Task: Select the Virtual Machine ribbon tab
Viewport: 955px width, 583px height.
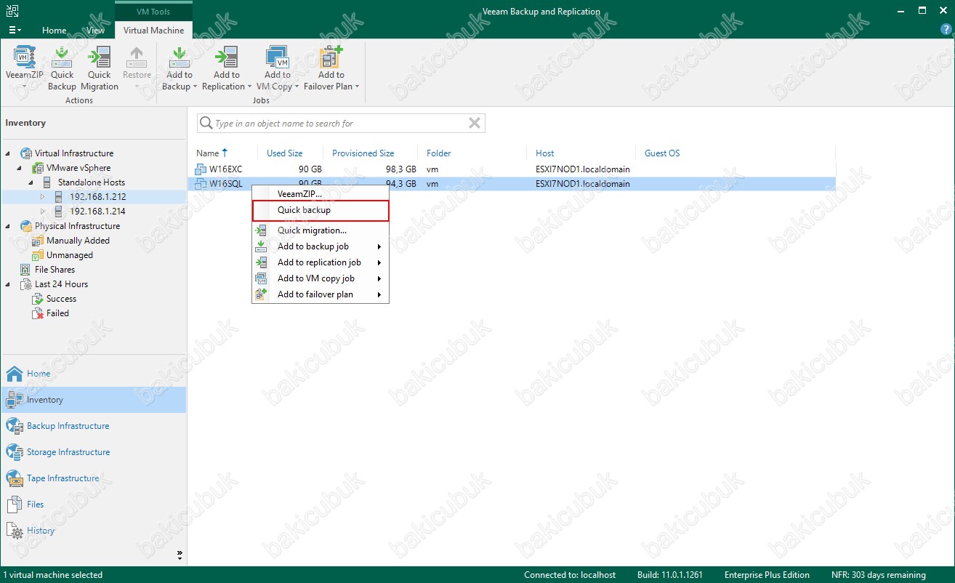Action: click(x=153, y=31)
